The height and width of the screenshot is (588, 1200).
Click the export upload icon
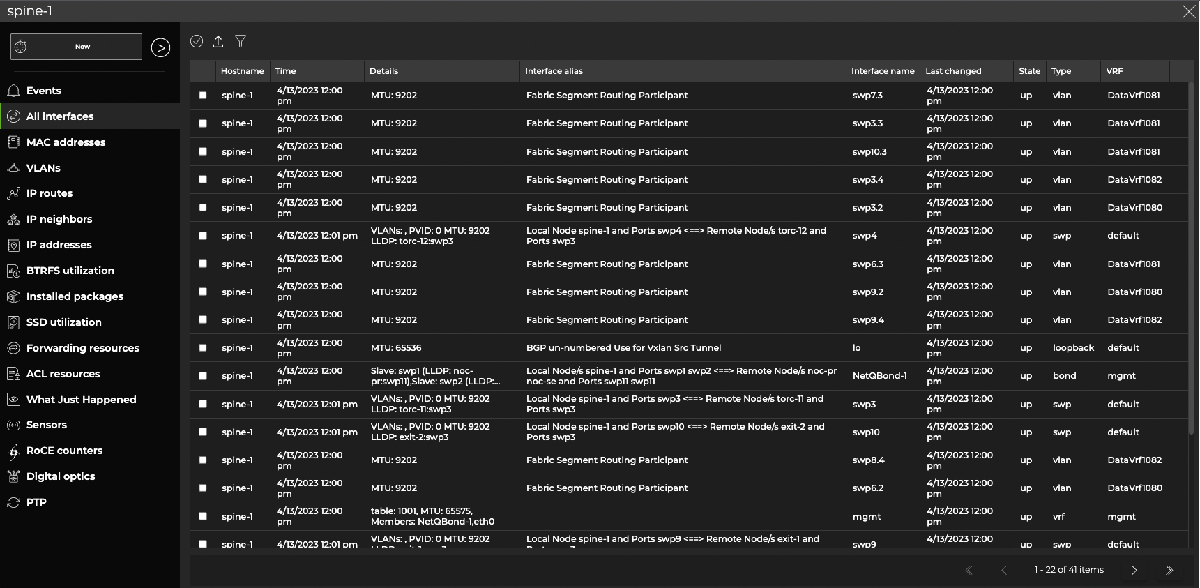[x=218, y=41]
